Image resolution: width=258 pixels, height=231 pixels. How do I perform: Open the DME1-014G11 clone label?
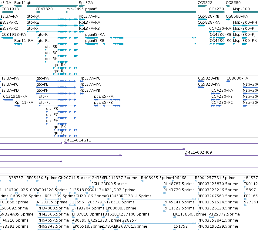point(77,140)
